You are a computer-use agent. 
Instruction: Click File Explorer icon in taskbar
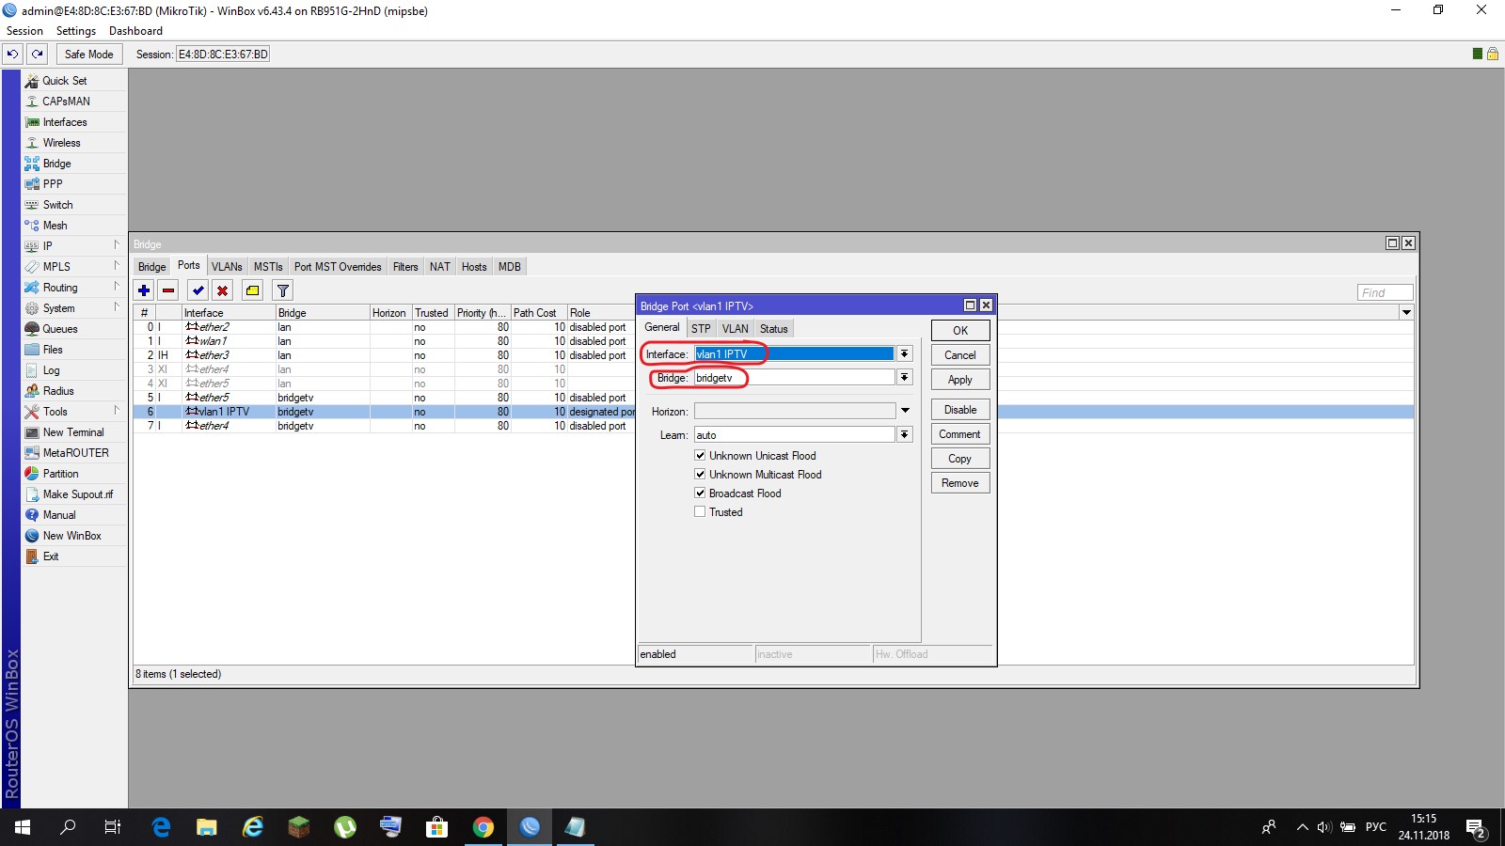click(206, 827)
